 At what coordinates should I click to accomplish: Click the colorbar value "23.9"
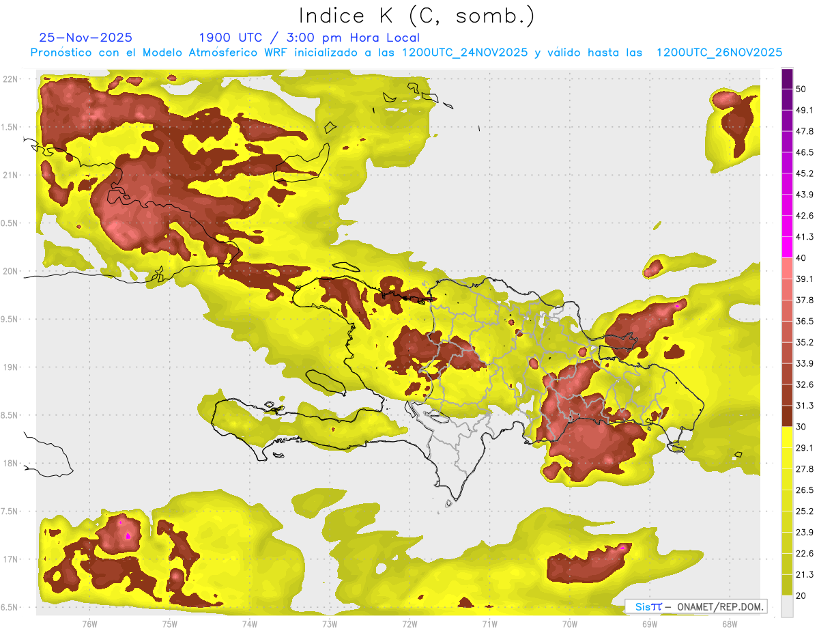[805, 533]
